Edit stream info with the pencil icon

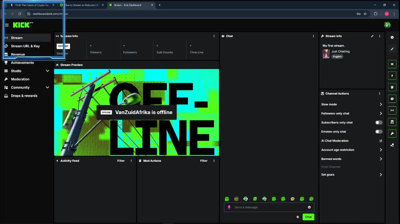point(372,36)
